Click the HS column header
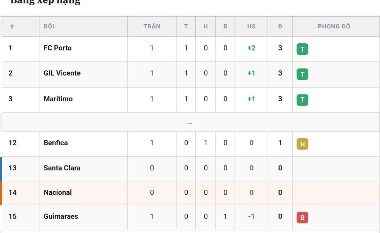The image size is (380, 233). coord(251,26)
